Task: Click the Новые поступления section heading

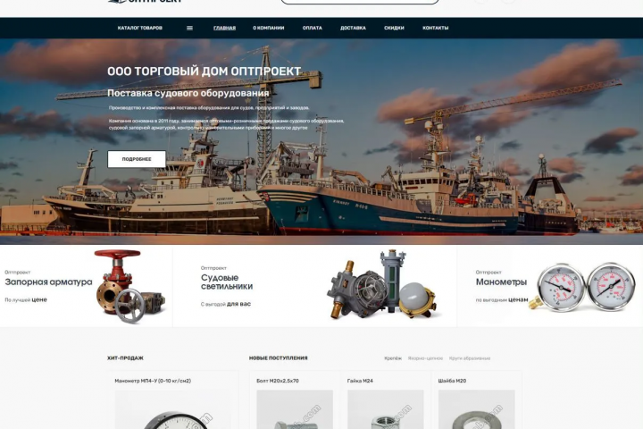Action: click(278, 358)
